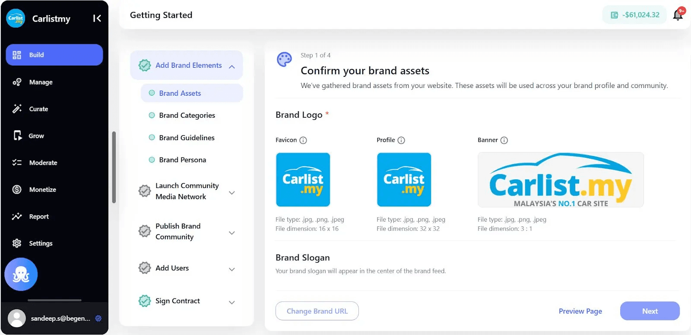Click the wallet icon beside the balance
Image resolution: width=691 pixels, height=335 pixels.
[x=614, y=15]
